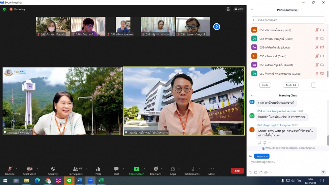Open the Security shield options

click(x=53, y=170)
